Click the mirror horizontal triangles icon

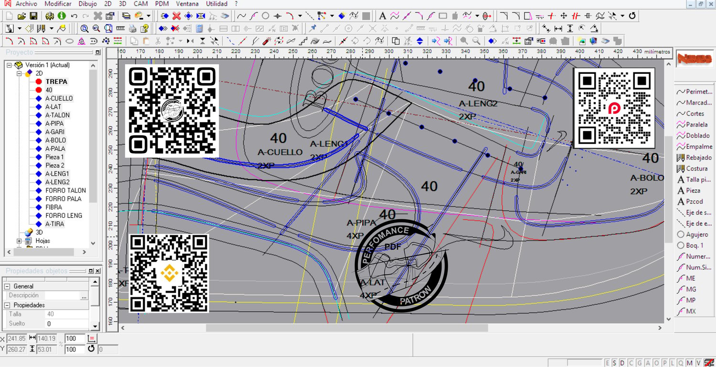point(190,41)
